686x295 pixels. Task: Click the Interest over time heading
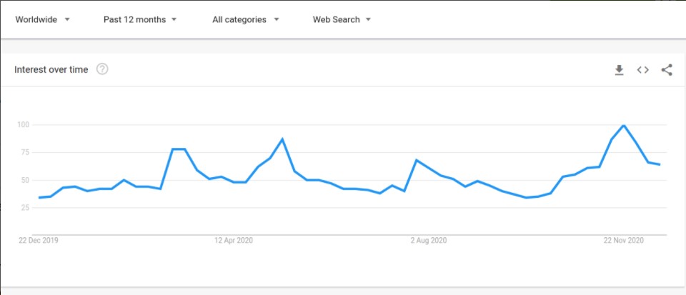coord(51,69)
